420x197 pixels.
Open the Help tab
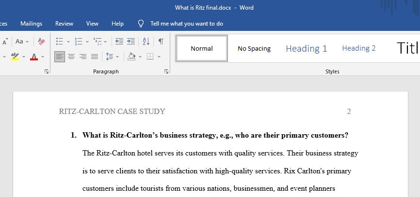click(117, 24)
